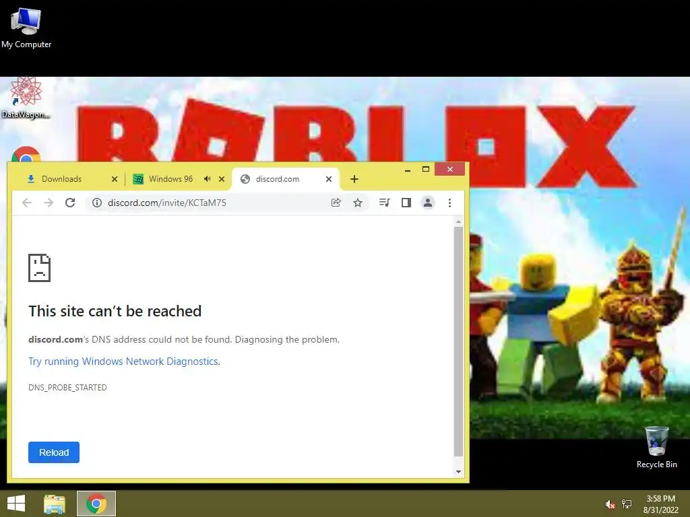
Task: Click the page scrollbar up arrow
Action: point(458,221)
